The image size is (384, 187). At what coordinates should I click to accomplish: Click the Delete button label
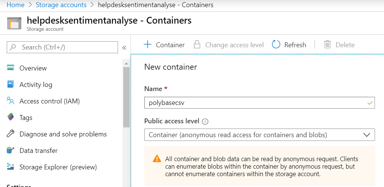pos(345,45)
